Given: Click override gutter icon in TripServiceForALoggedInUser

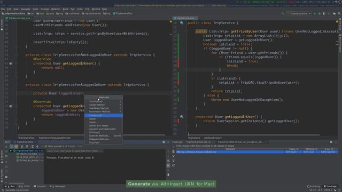Looking at the screenshot, I should tap(11, 106).
